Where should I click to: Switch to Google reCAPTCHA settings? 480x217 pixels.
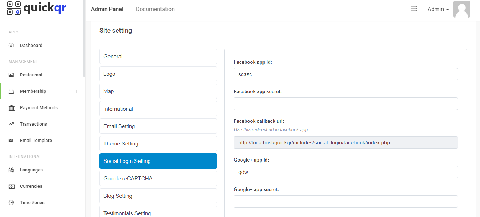pyautogui.click(x=158, y=178)
